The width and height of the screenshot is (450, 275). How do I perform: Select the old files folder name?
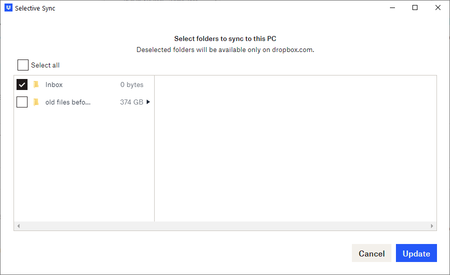coord(68,102)
